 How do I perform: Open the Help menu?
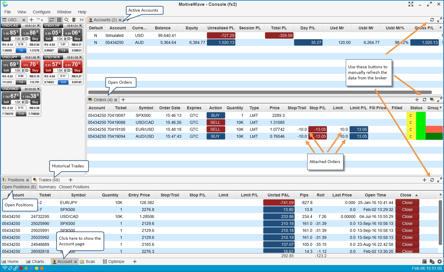[82, 12]
